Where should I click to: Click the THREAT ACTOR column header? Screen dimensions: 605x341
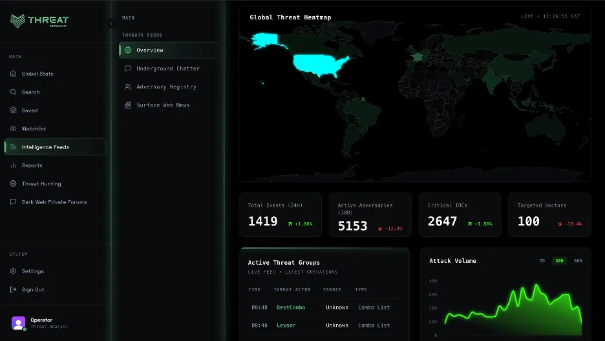(292, 289)
